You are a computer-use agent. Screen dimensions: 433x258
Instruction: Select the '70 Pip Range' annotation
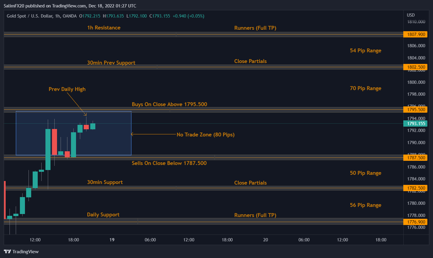(365, 88)
